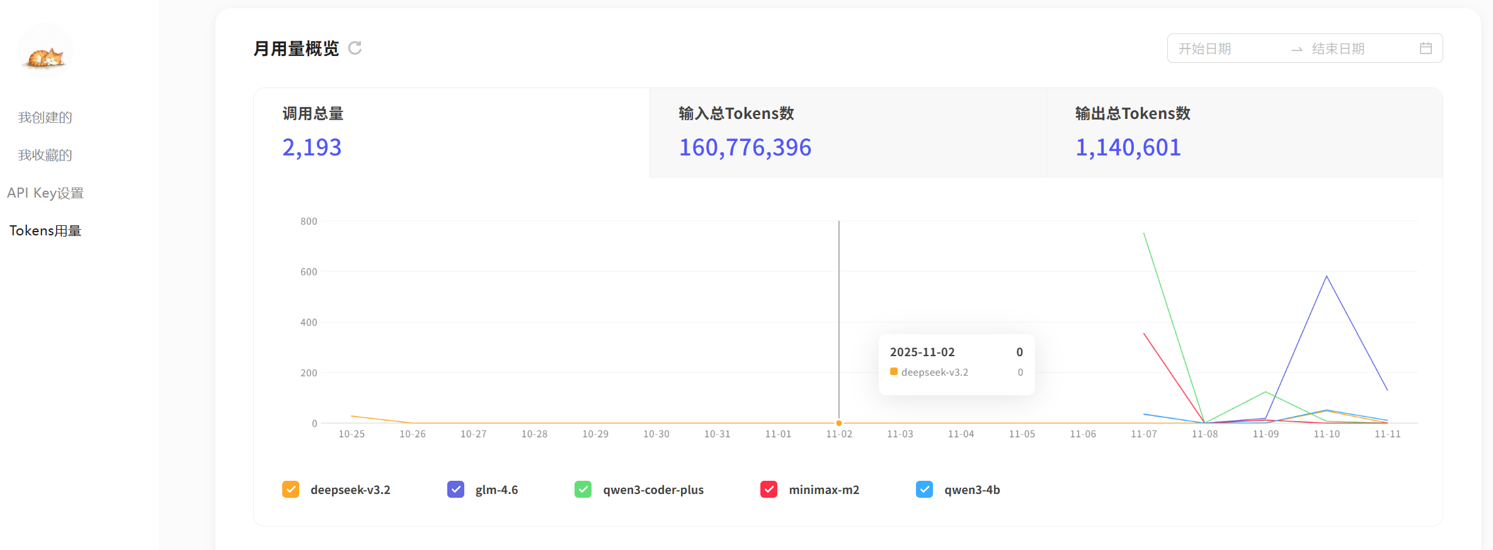Toggle the glm-4.6 series checkbox
This screenshot has width=1493, height=550.
coord(455,490)
